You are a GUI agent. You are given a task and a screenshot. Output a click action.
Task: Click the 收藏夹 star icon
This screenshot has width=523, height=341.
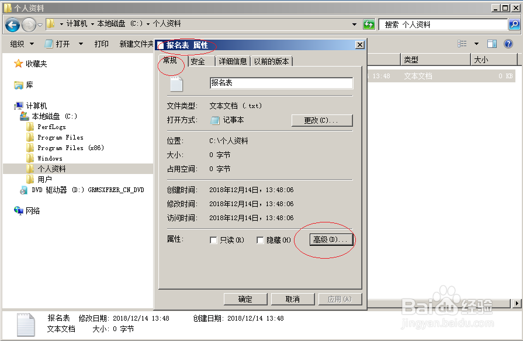(x=18, y=63)
